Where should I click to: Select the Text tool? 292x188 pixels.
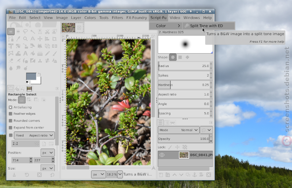click(x=25, y=54)
